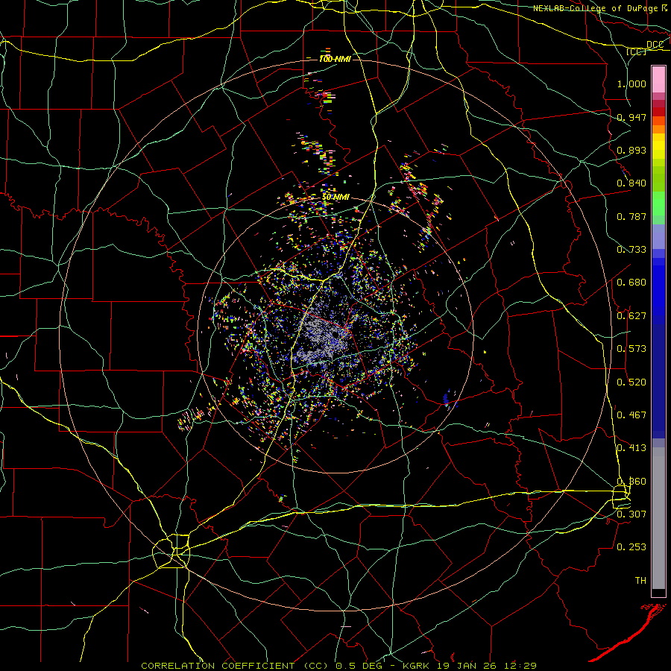Image resolution: width=671 pixels, height=671 pixels.
Task: Select the 0.520 legend value
Action: tap(631, 382)
